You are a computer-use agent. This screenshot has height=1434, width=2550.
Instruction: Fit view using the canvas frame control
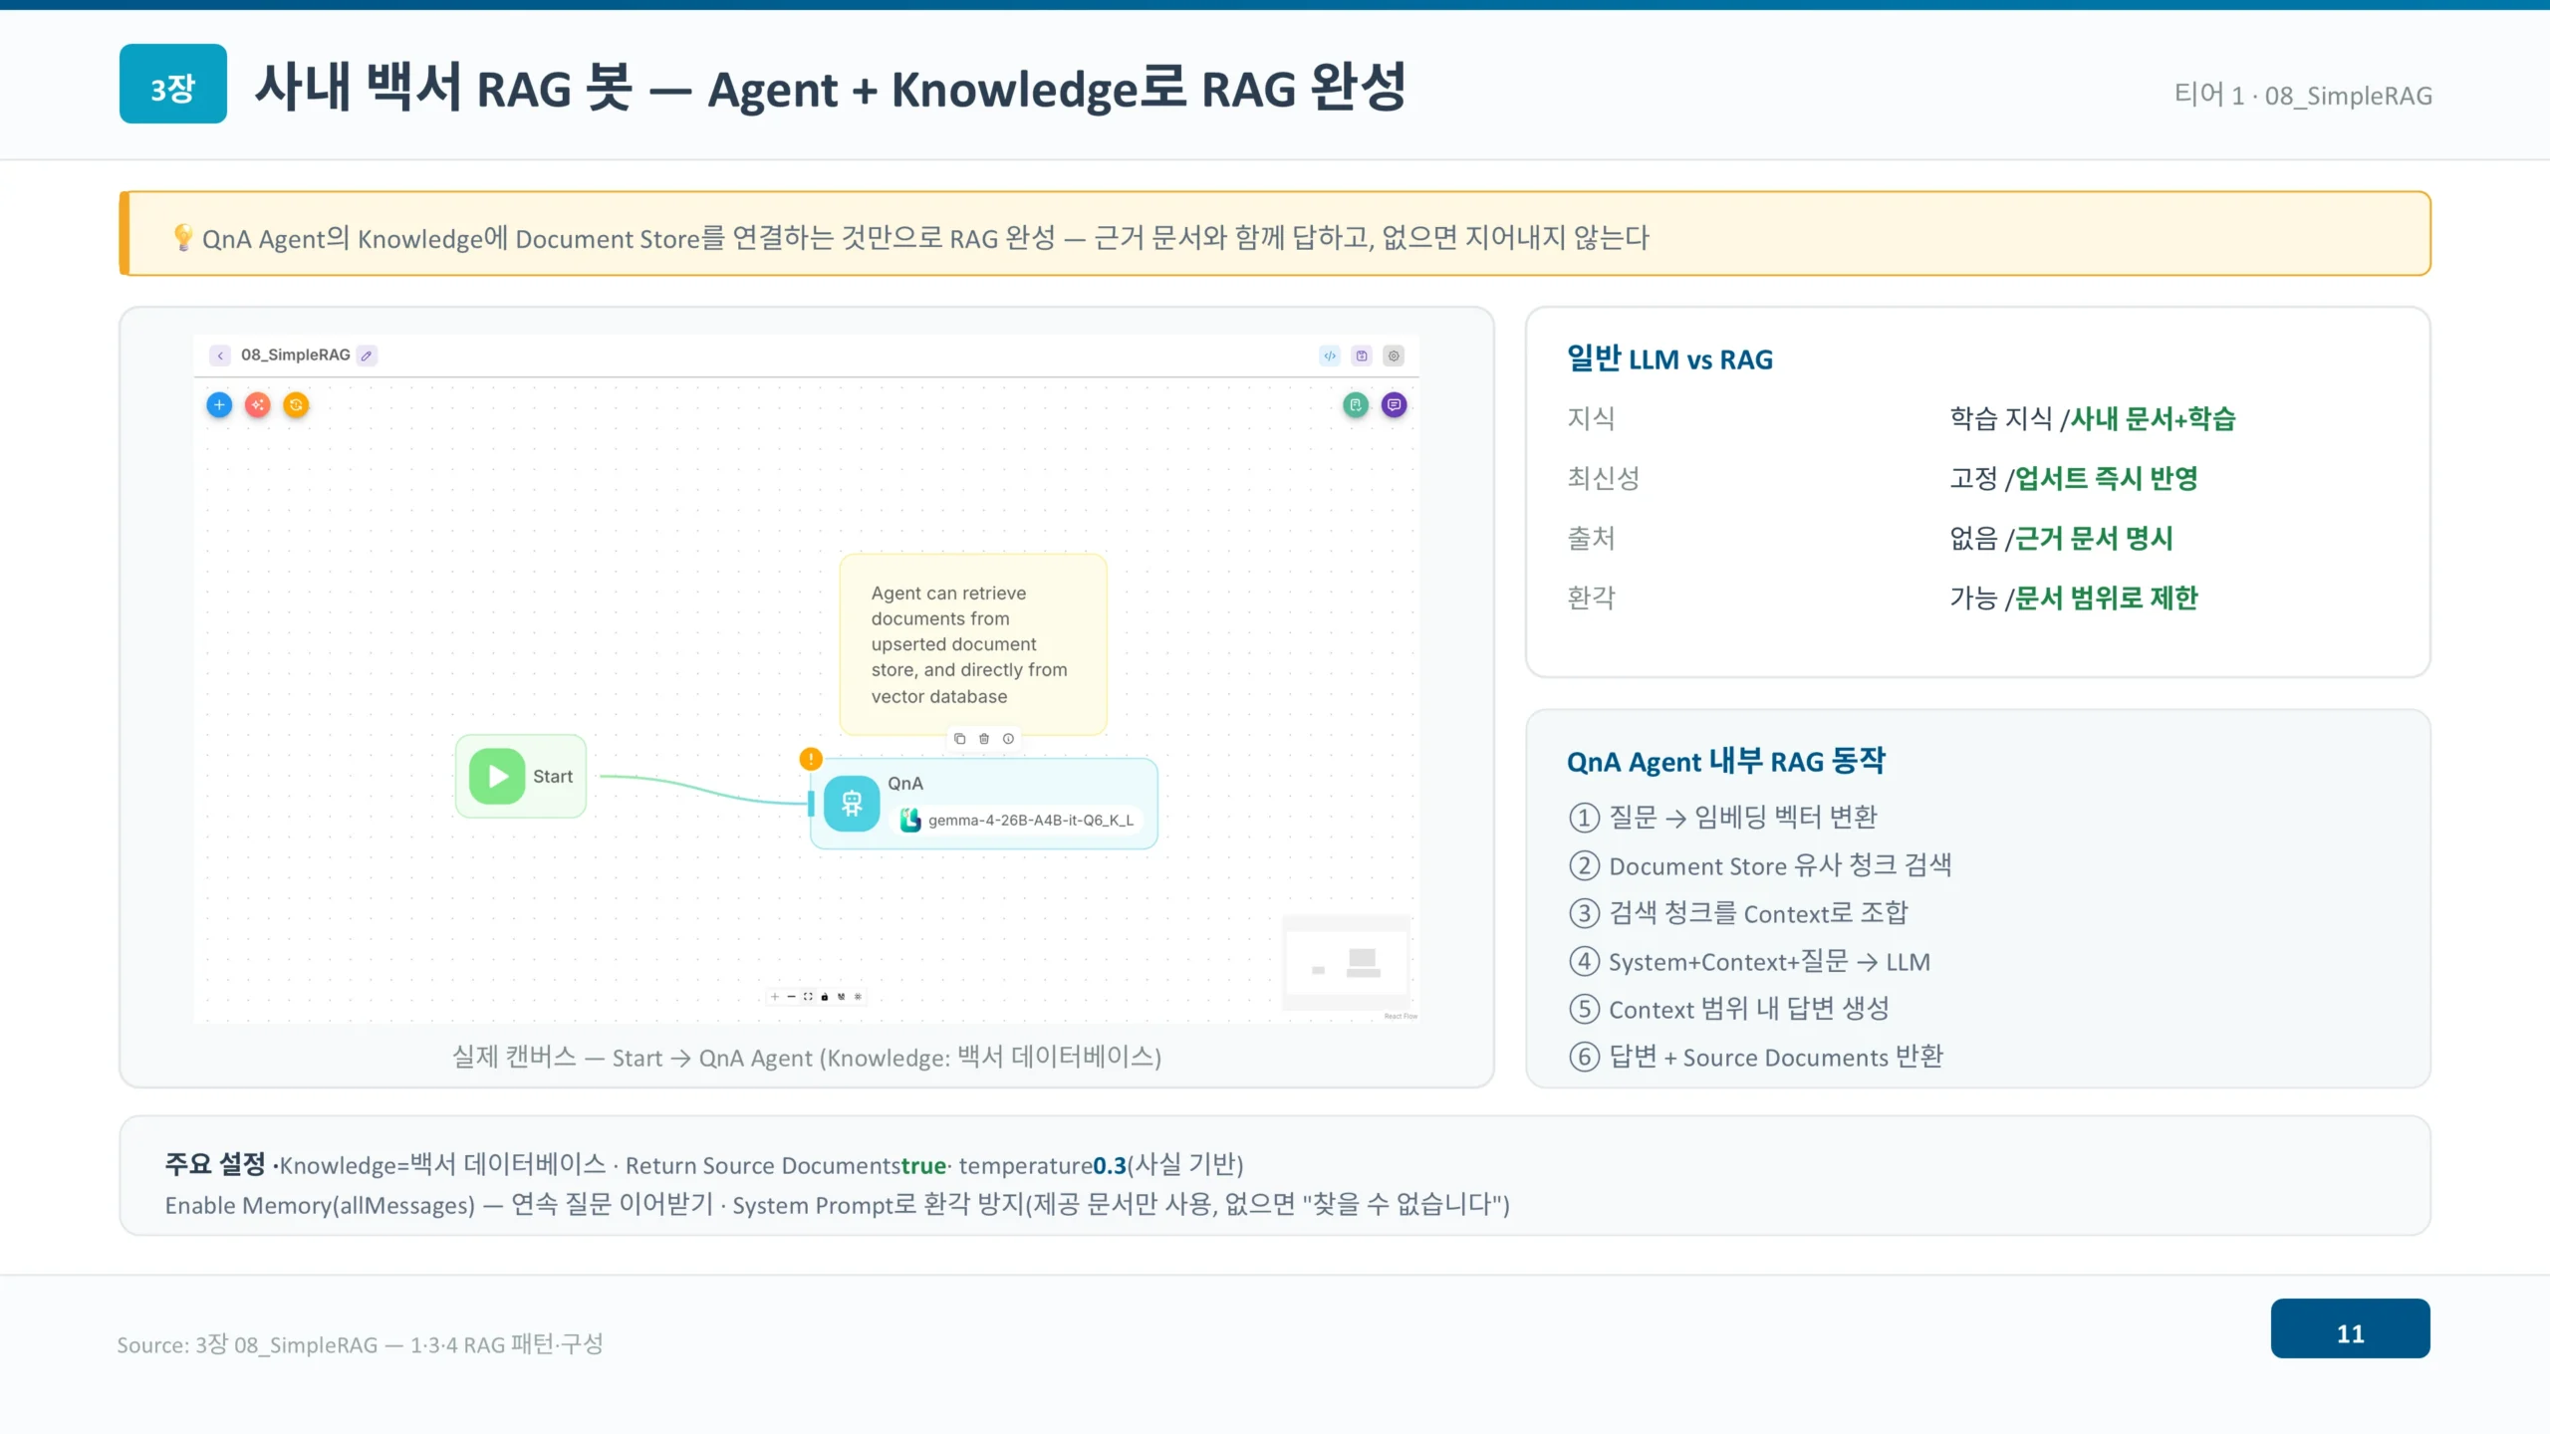pyautogui.click(x=808, y=996)
